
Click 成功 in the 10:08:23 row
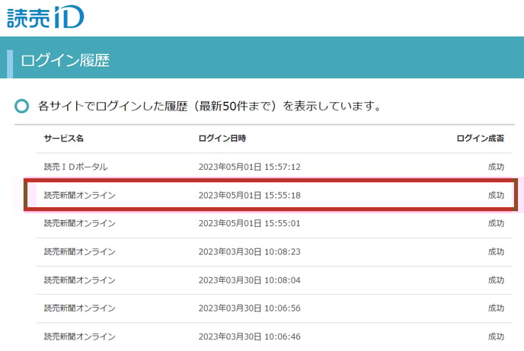coord(496,251)
